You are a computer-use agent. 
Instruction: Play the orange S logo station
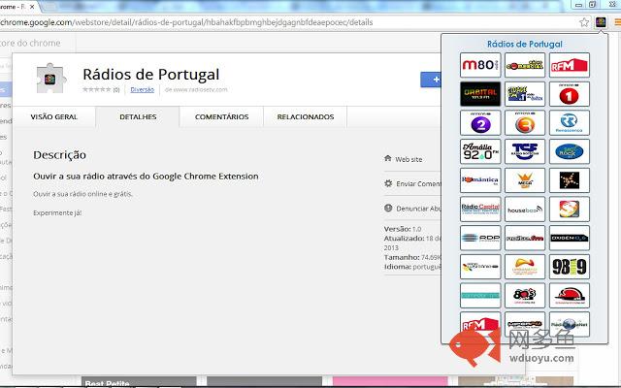click(570, 210)
